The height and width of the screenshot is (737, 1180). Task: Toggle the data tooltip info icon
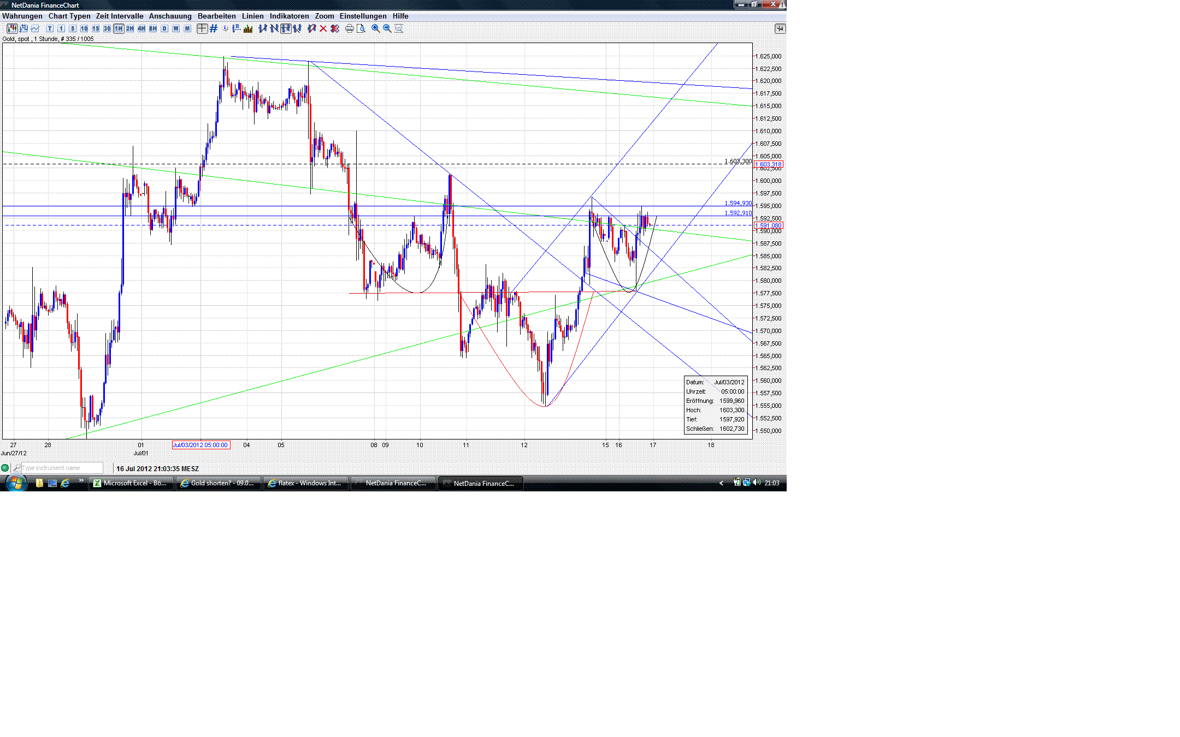pyautogui.click(x=224, y=28)
